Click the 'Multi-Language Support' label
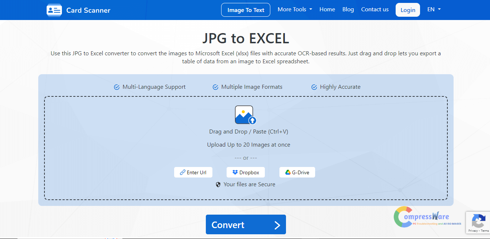 click(x=154, y=87)
